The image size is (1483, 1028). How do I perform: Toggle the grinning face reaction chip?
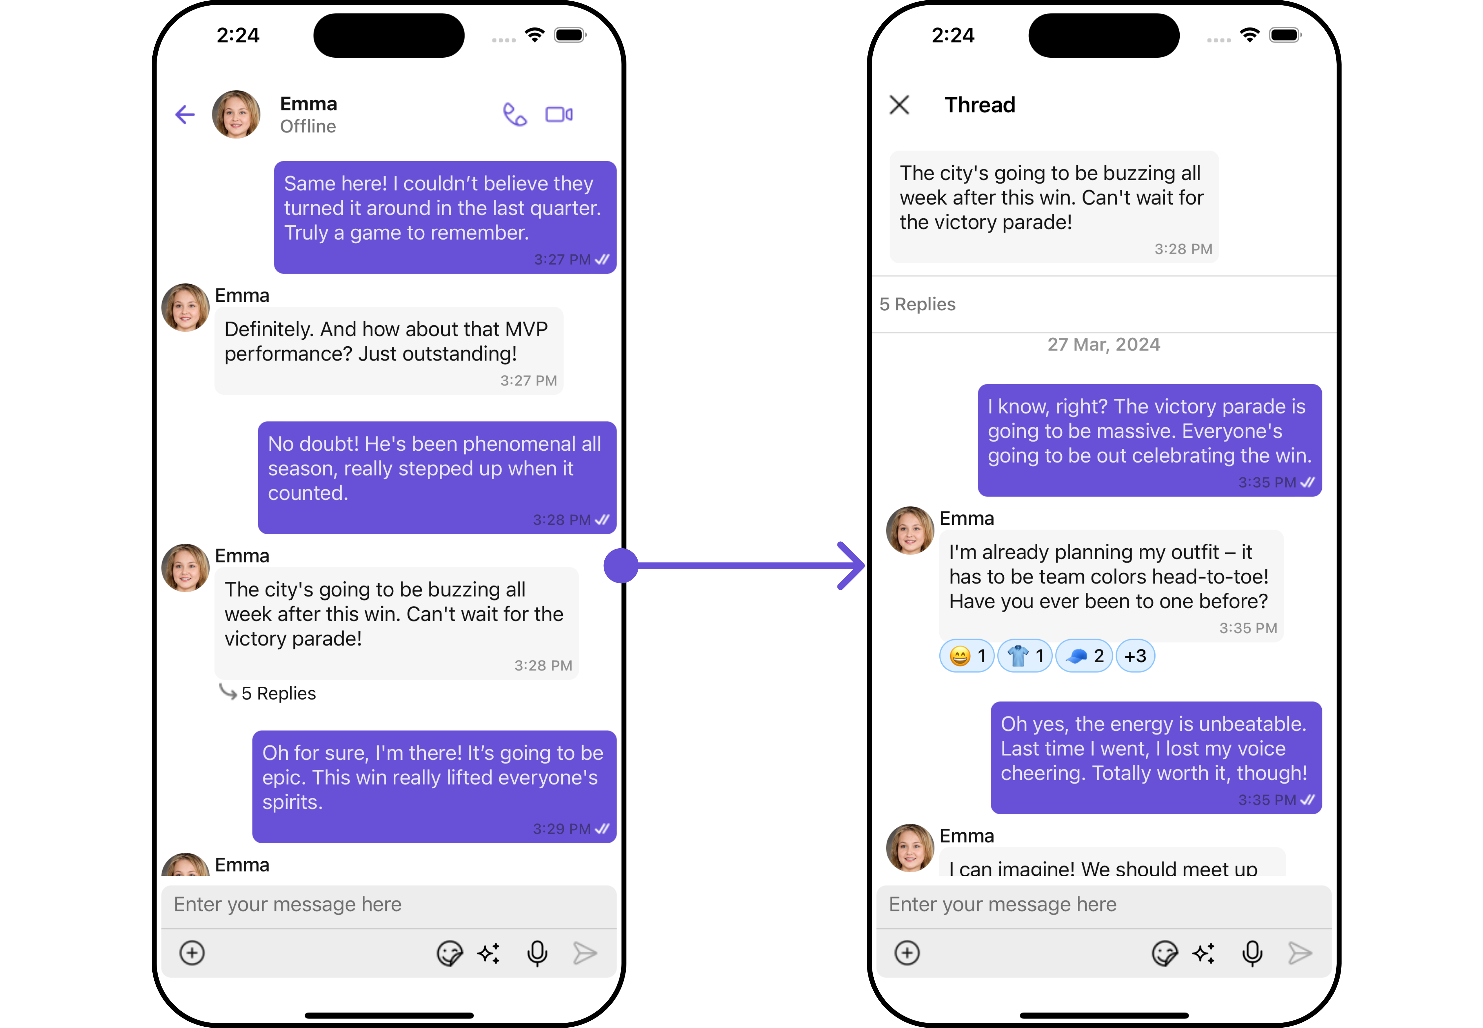point(967,656)
